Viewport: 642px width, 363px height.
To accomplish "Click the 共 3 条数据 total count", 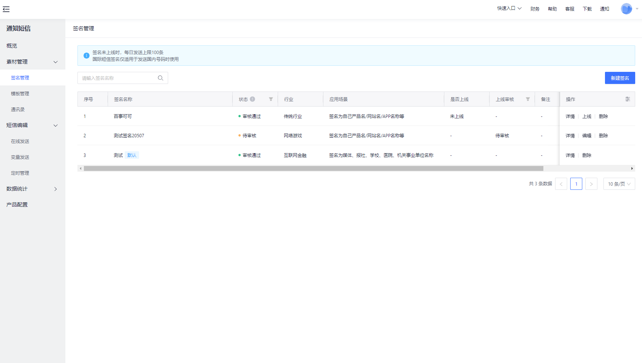I will (x=540, y=184).
